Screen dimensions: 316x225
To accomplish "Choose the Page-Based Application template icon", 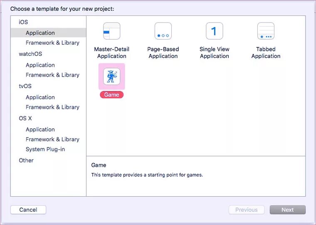I will 163,31.
